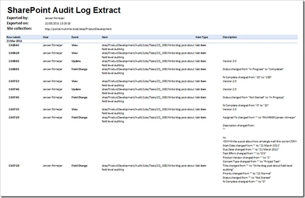Click the View event in the 13:07:35 row
Viewport: 305px width, 198px height.
point(74,109)
